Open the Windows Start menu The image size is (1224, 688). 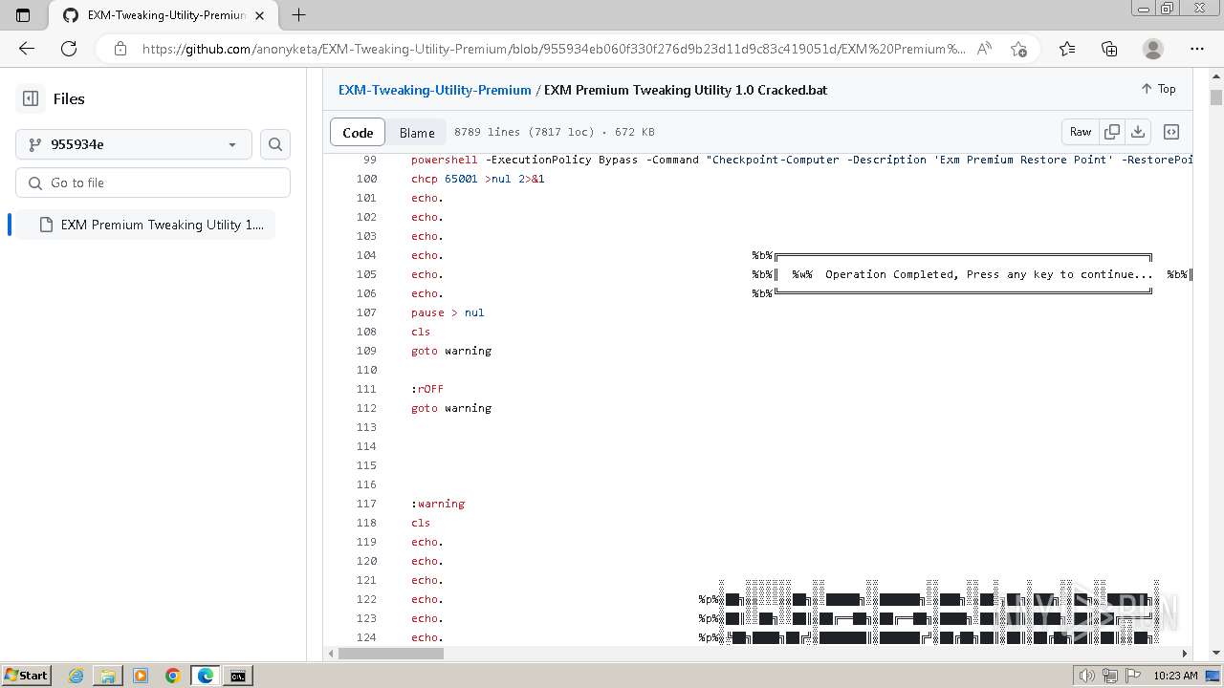[26, 676]
